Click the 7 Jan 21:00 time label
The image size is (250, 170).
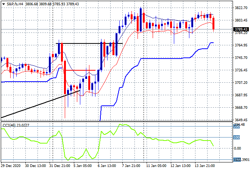coord(131,166)
